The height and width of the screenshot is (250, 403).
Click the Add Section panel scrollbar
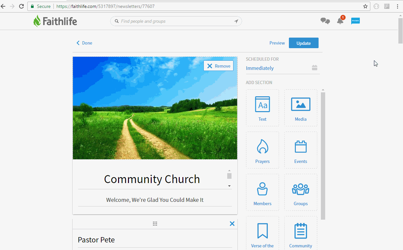323,156
